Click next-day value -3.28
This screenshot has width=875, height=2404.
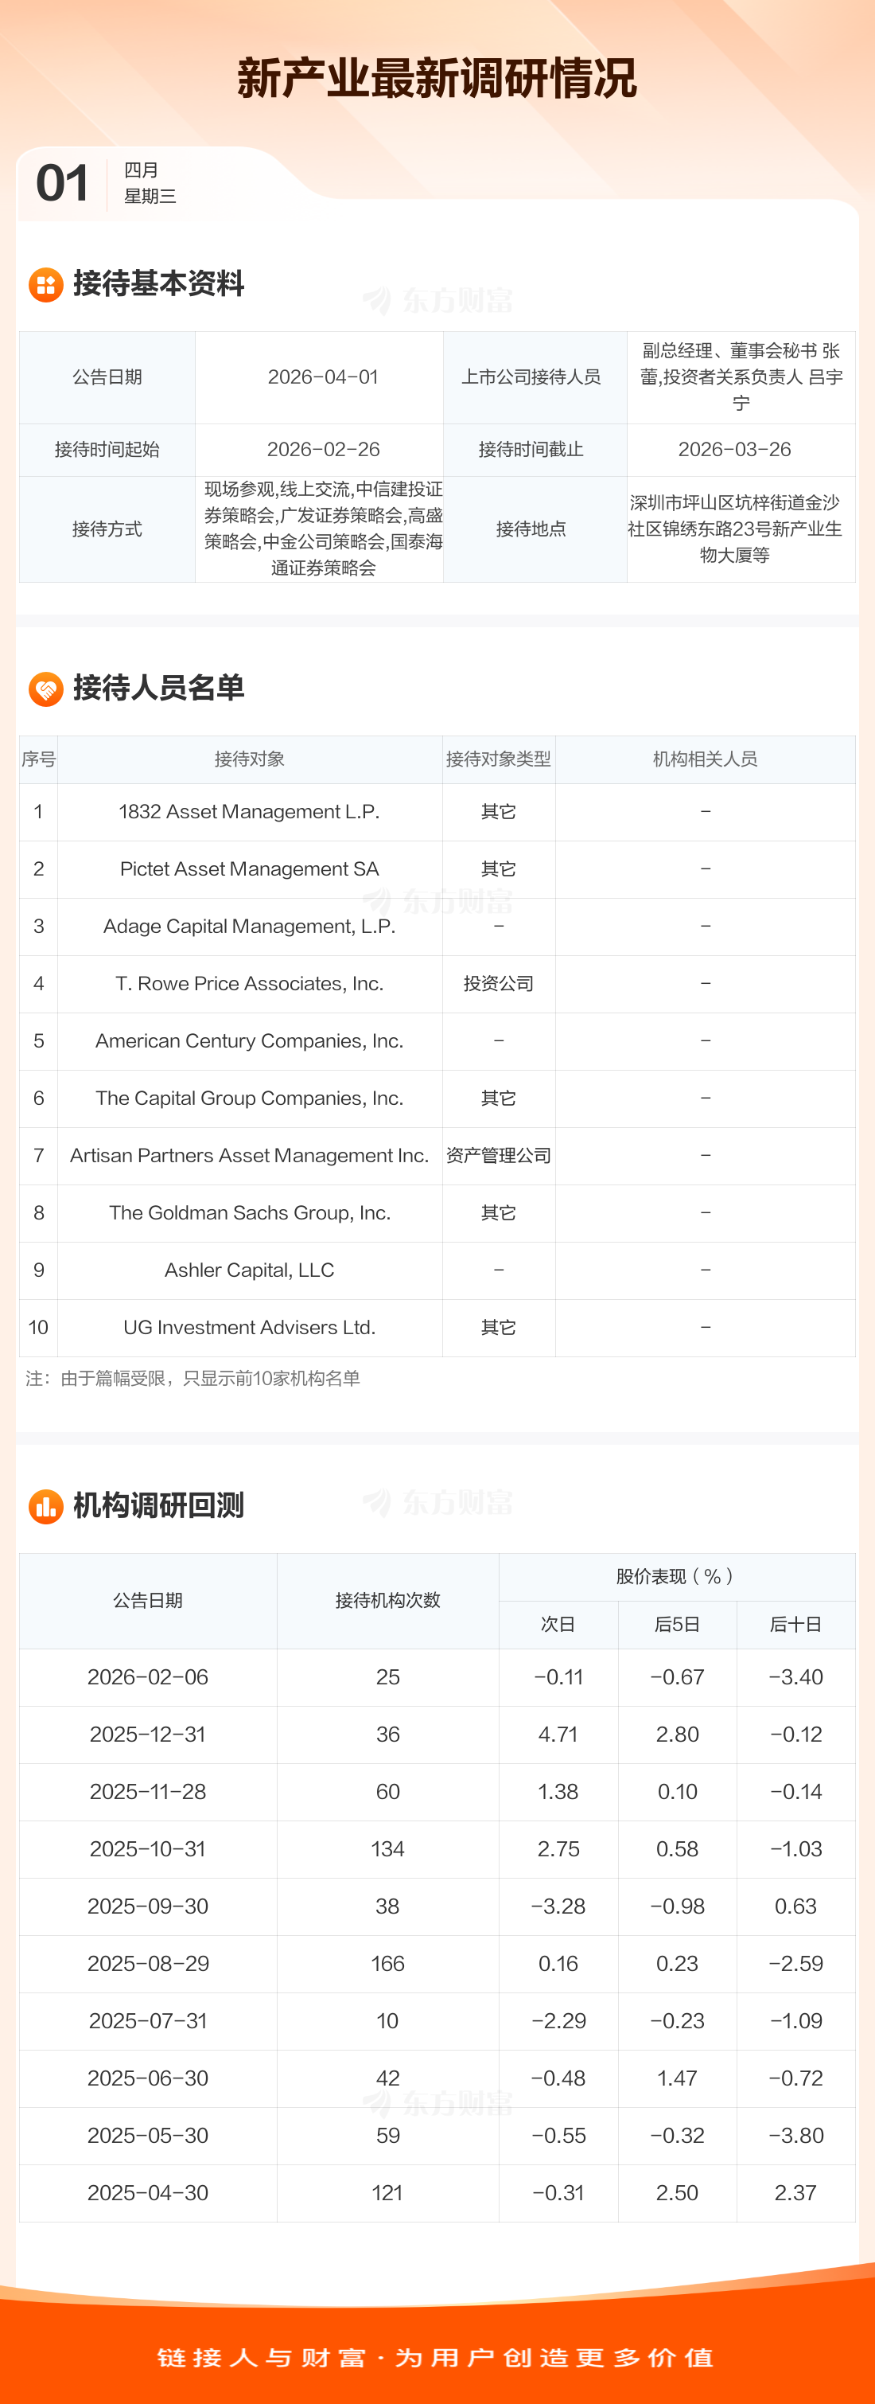pyautogui.click(x=558, y=1906)
